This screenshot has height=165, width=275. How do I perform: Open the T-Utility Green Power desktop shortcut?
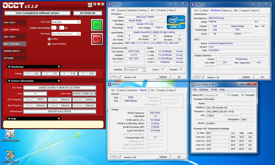10,155
